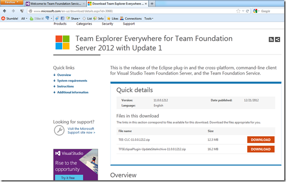The height and width of the screenshot is (182, 286).
Task: Open the Share dropdown in toolbar
Action: pos(73,18)
